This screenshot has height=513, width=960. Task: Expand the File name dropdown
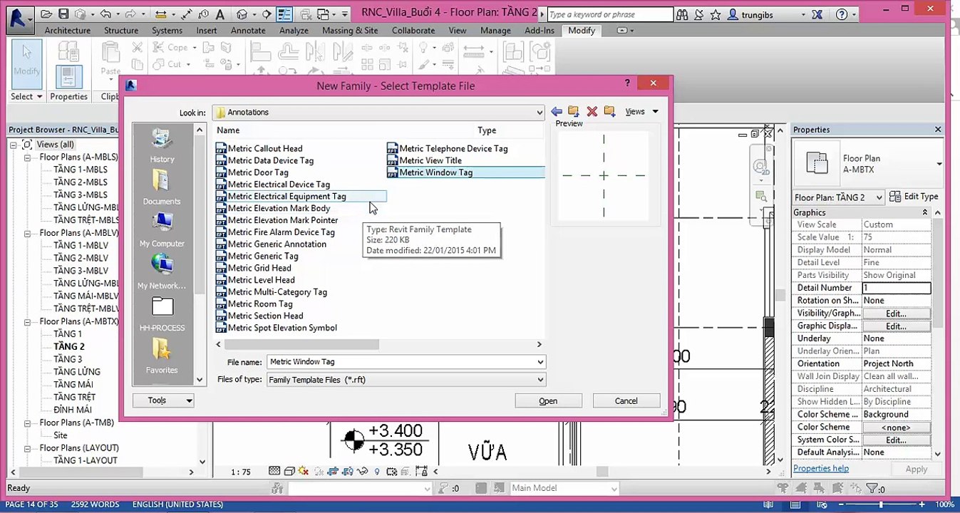point(540,362)
